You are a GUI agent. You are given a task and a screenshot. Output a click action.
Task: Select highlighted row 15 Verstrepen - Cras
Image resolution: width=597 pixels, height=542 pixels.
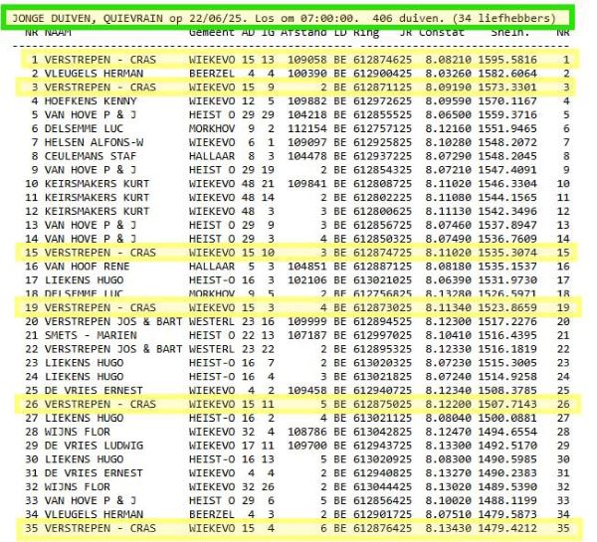298,255
